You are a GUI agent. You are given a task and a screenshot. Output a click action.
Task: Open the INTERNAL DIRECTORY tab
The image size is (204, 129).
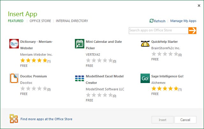(72, 21)
